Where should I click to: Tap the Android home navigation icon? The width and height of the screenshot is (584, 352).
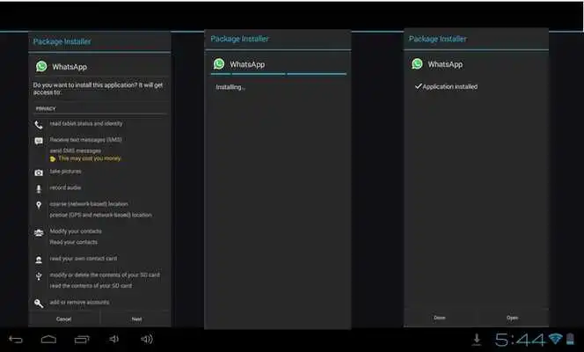[x=48, y=340]
